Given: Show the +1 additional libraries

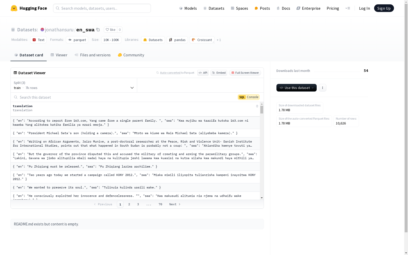Looking at the screenshot, I should (219, 40).
